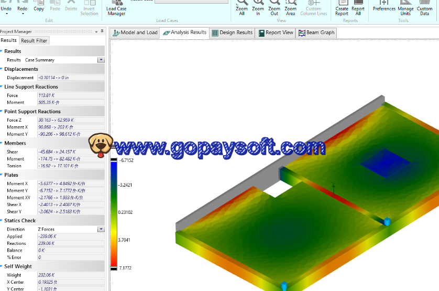Click Custom Data in Tools group
The height and width of the screenshot is (291, 439).
[x=425, y=8]
